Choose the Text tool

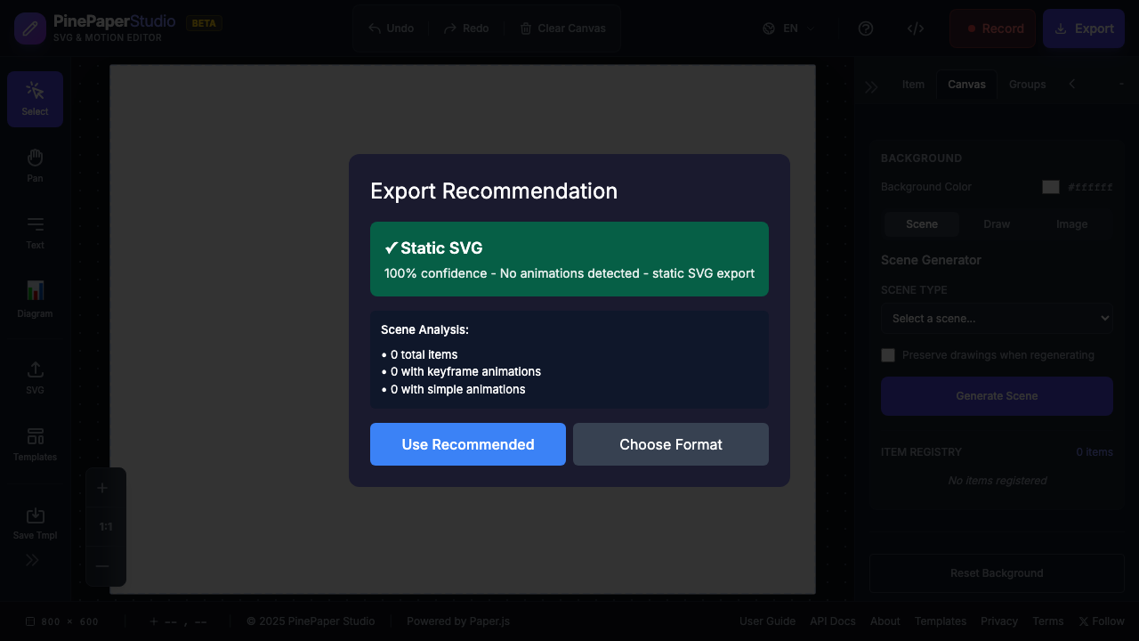point(35,232)
